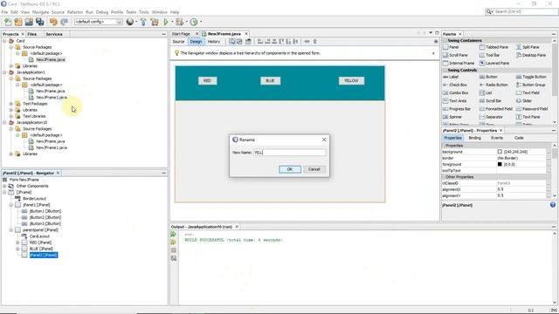The height and width of the screenshot is (314, 559).
Task: Click the Profile Project clock icon
Action: click(x=194, y=22)
